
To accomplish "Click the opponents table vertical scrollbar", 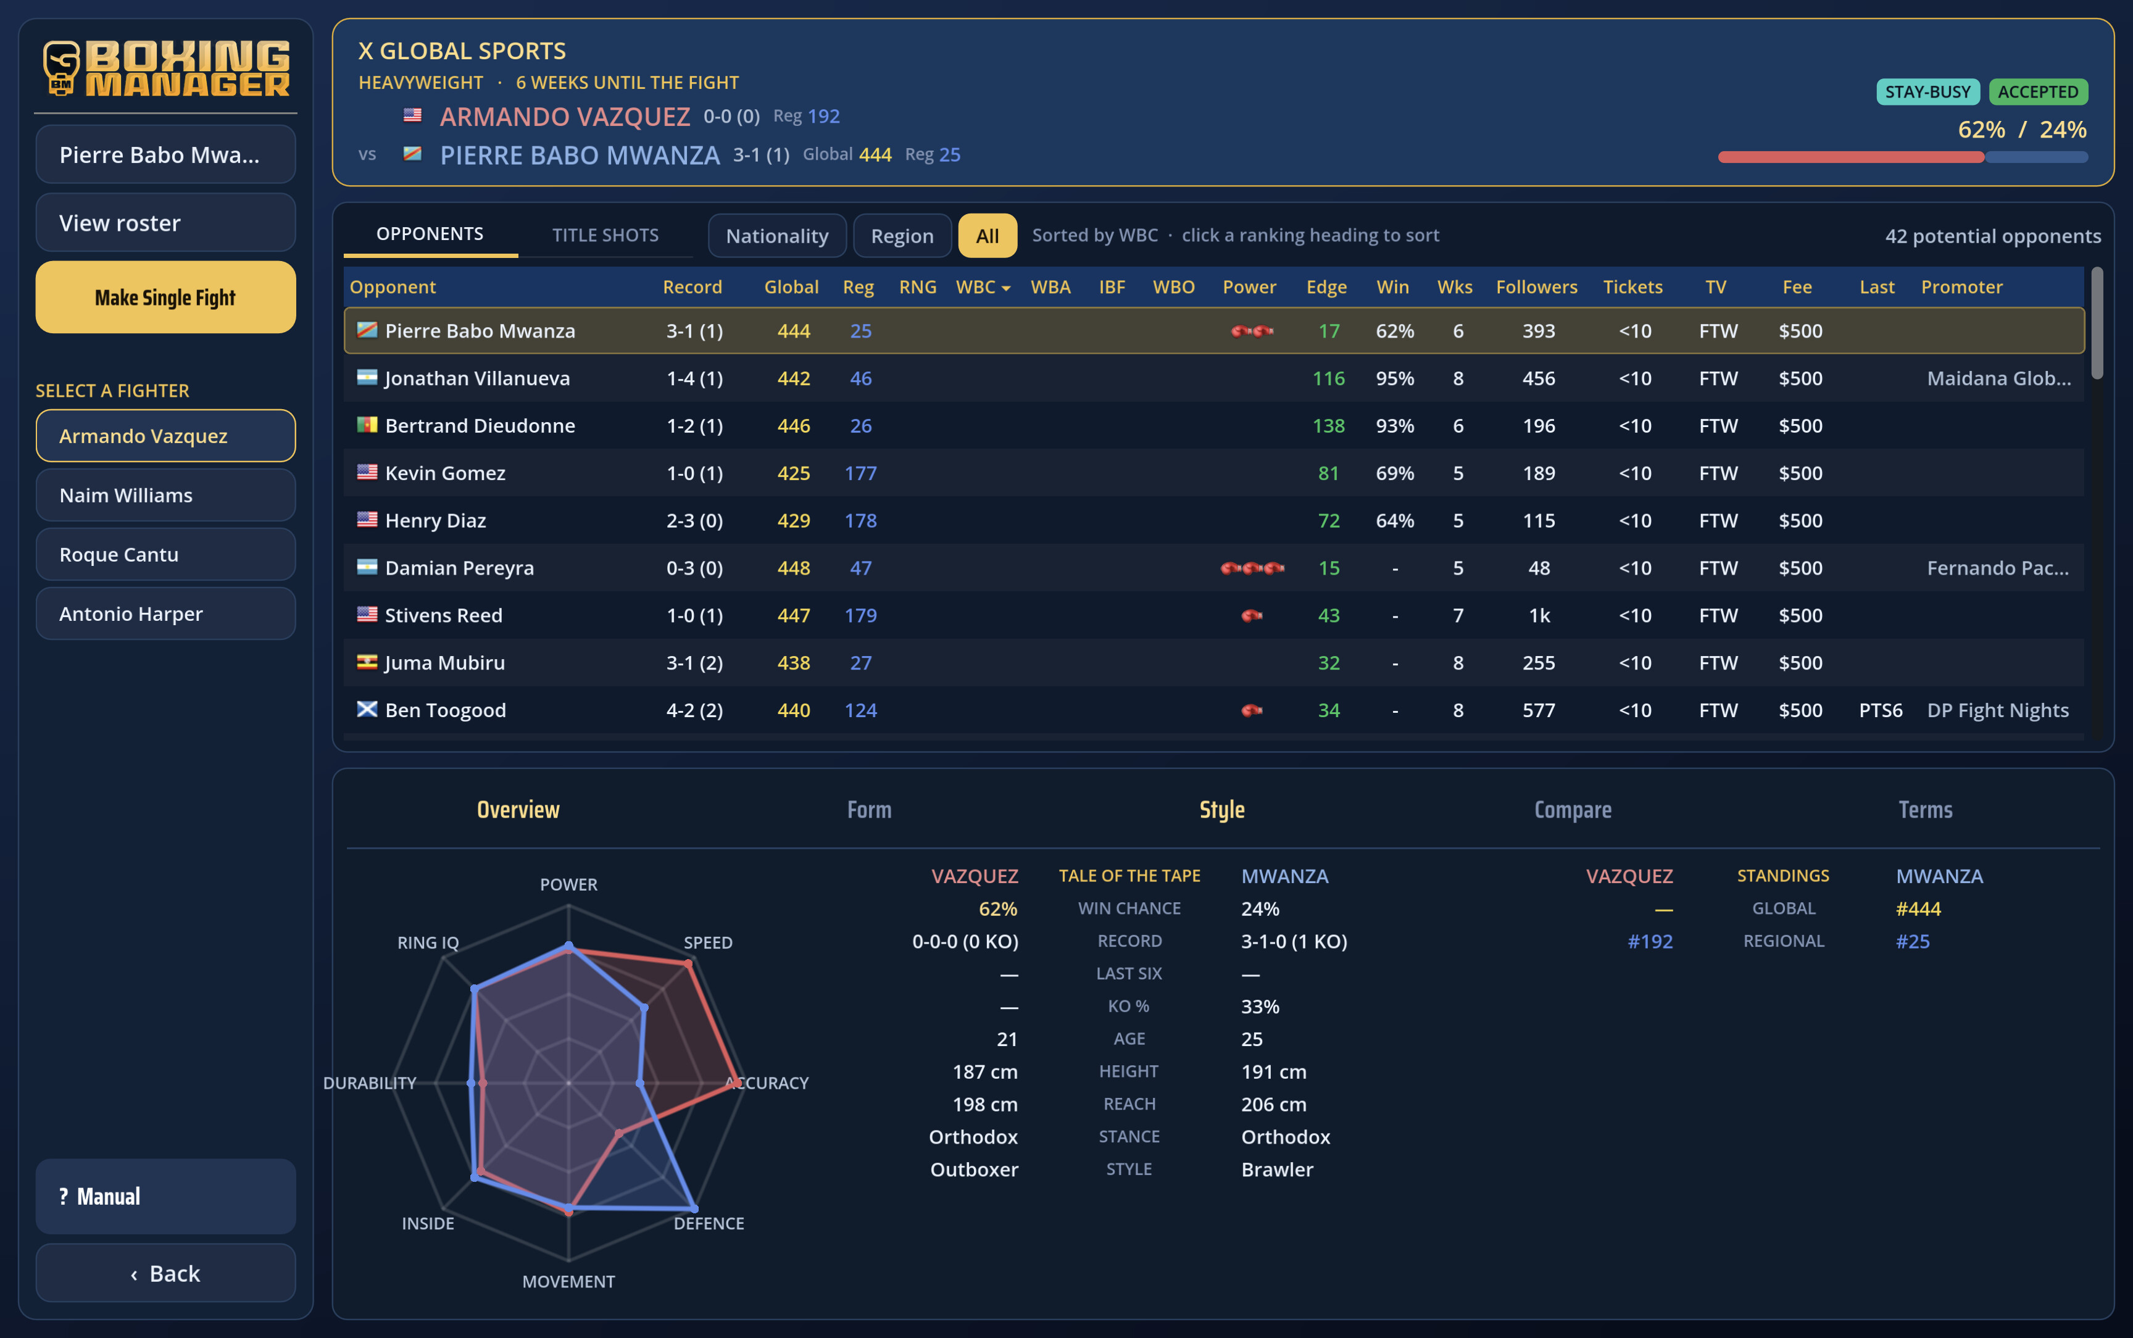I will pos(2097,323).
